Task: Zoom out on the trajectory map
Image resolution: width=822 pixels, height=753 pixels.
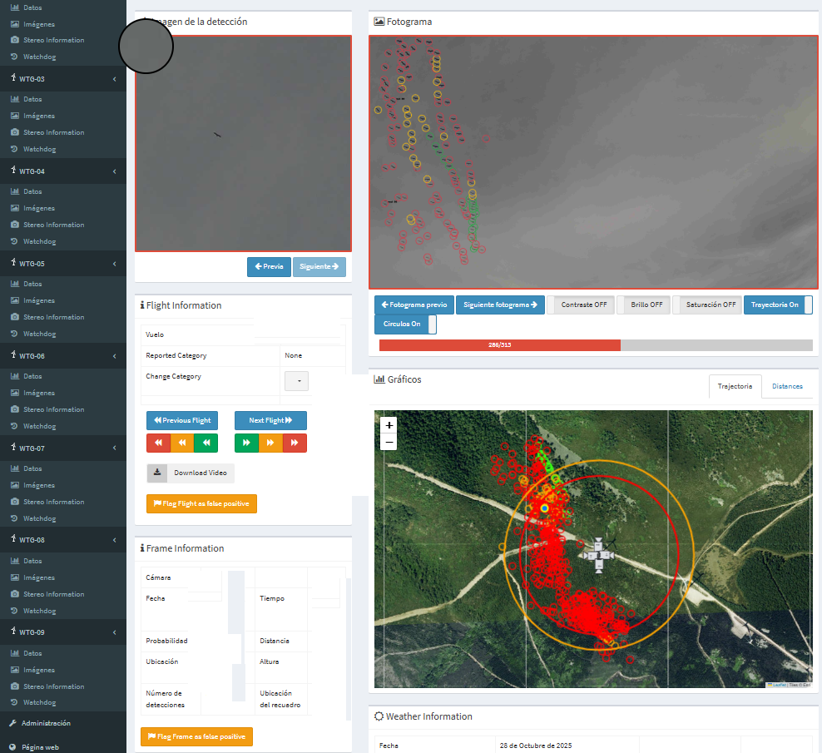Action: (389, 442)
